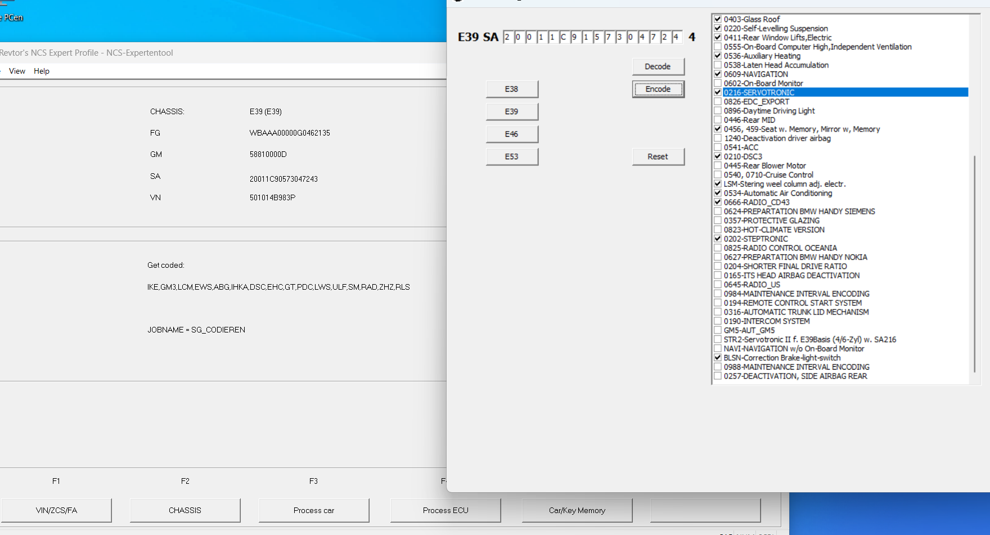Image resolution: width=990 pixels, height=535 pixels.
Task: Check 0555-On-Board Computer High option
Action: (718, 47)
